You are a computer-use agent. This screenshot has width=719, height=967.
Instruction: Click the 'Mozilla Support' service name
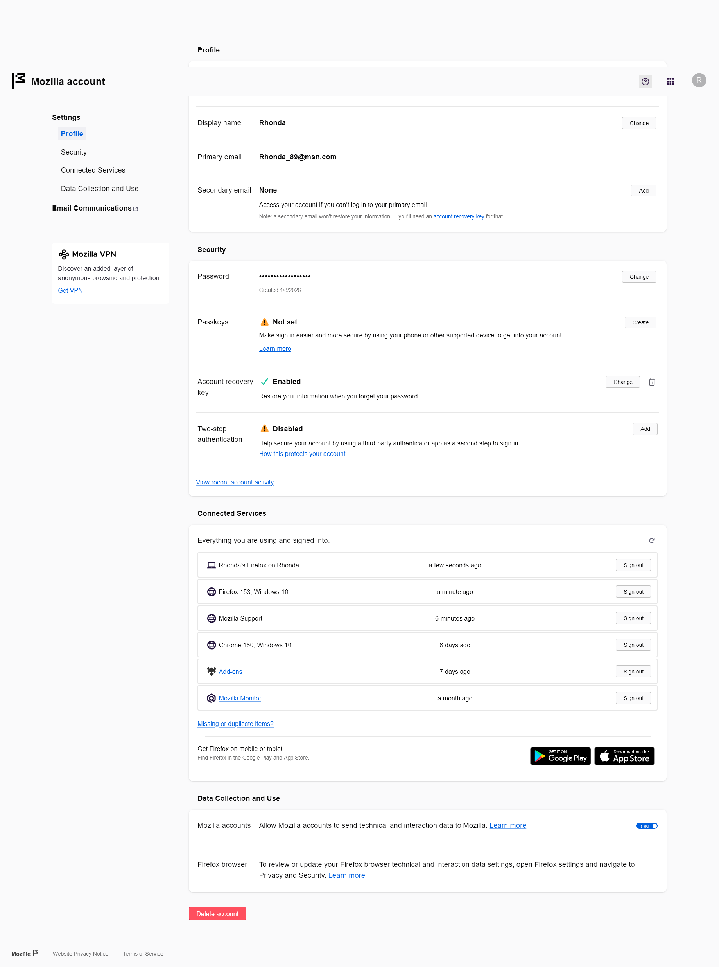[x=240, y=619]
